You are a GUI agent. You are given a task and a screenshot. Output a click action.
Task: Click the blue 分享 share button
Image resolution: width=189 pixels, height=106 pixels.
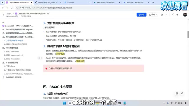tap(141, 14)
